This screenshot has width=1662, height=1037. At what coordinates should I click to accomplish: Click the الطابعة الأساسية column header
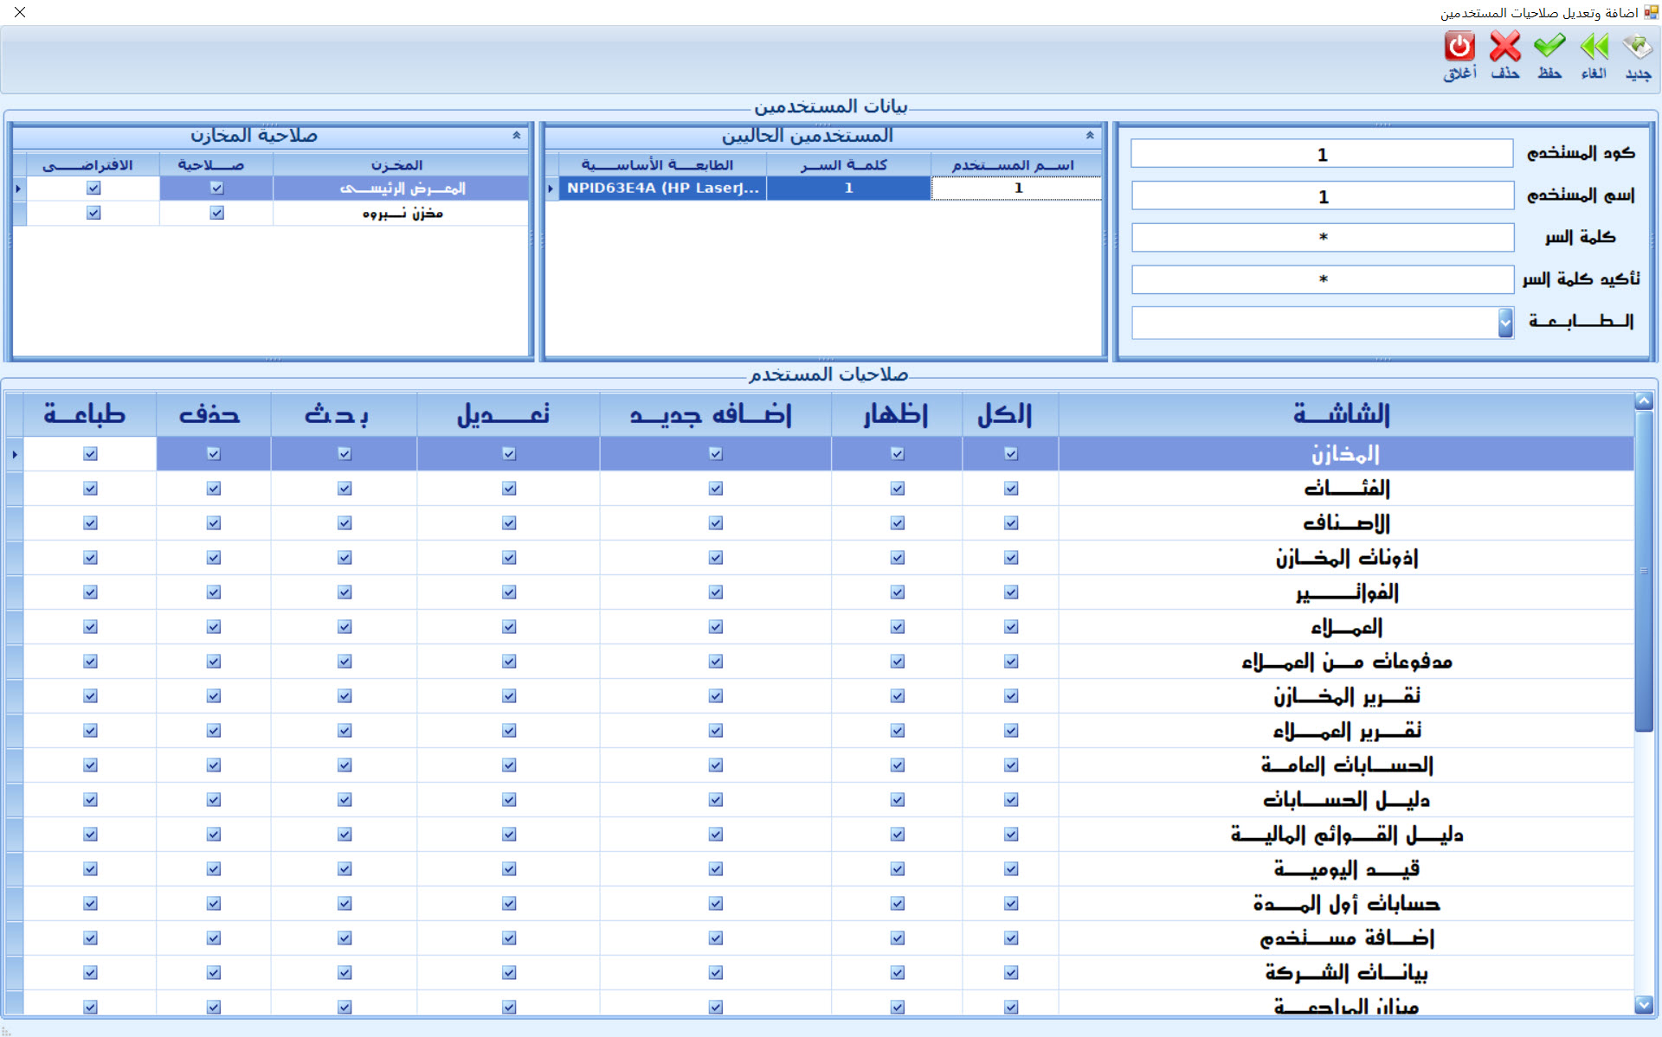point(662,164)
